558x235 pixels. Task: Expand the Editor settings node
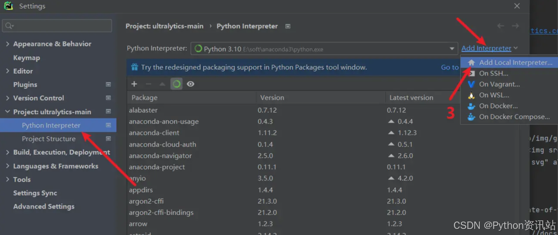(7, 71)
